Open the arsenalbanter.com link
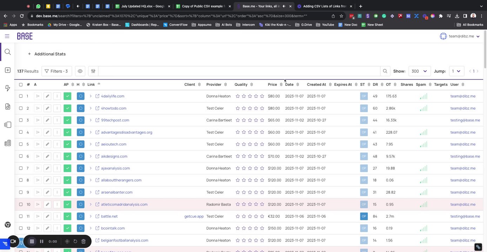487x252 pixels. click(x=116, y=192)
